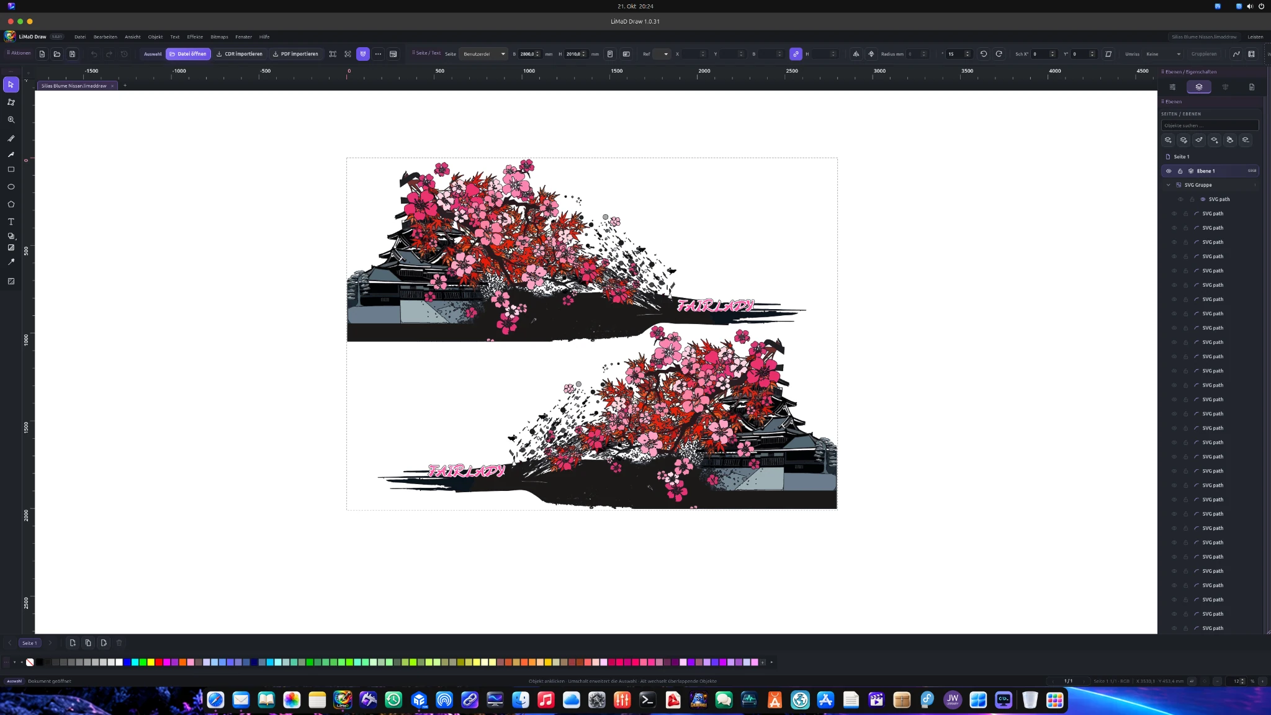Increase page width B stepper
Viewport: 1271px width, 715px height.
click(537, 52)
